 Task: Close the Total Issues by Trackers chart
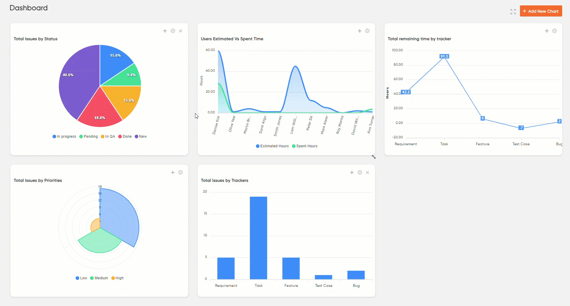pos(367,172)
